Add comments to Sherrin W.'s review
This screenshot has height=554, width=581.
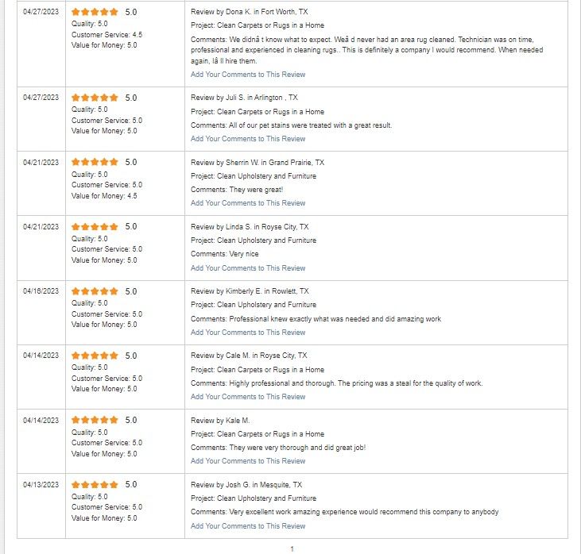pos(248,203)
